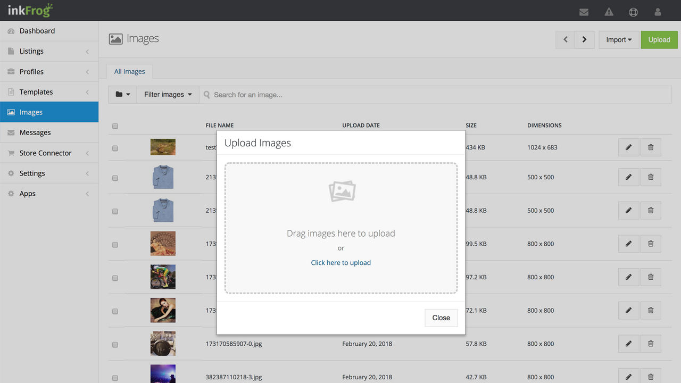Open the folder selector dropdown
Viewport: 681px width, 383px height.
tap(122, 94)
